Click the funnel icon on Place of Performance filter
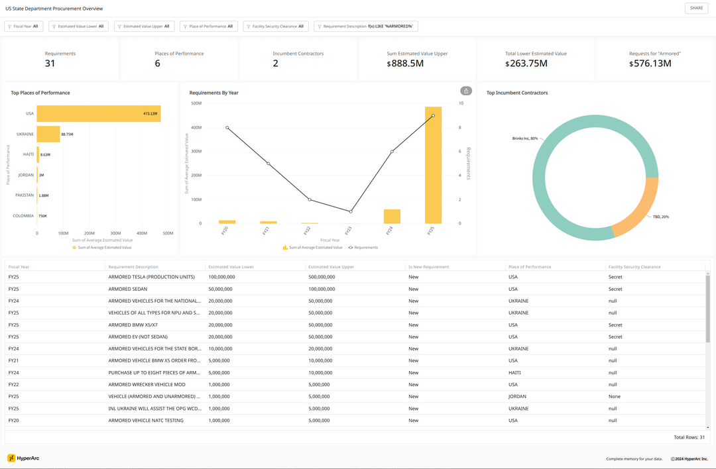The image size is (716, 469). pos(185,26)
